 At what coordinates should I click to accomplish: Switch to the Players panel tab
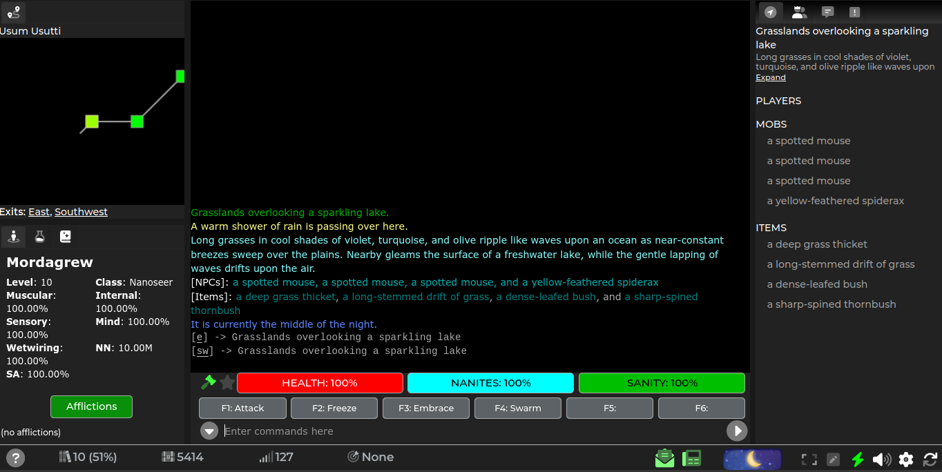pyautogui.click(x=798, y=12)
